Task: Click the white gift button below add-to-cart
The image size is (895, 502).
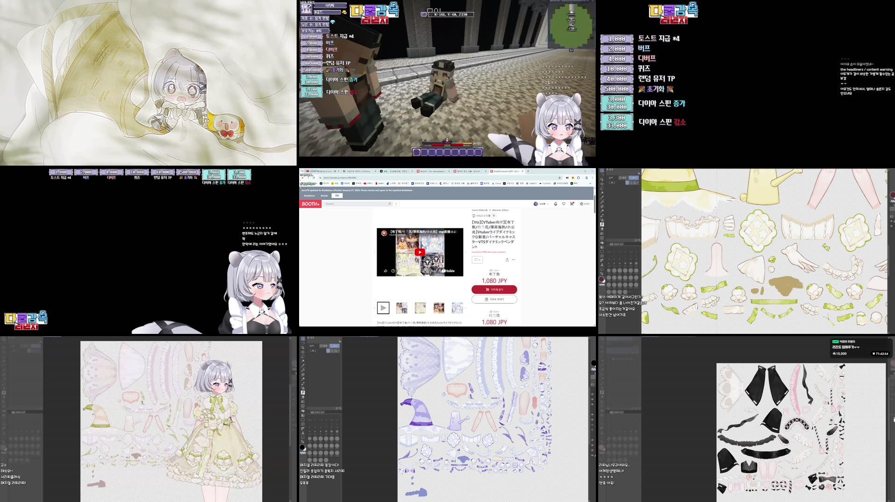Action: [494, 299]
